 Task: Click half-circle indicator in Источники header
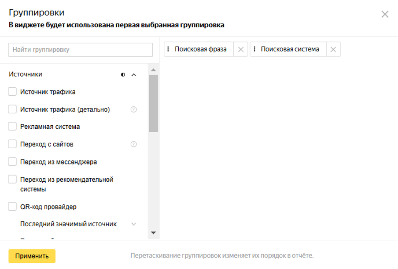pyautogui.click(x=123, y=75)
